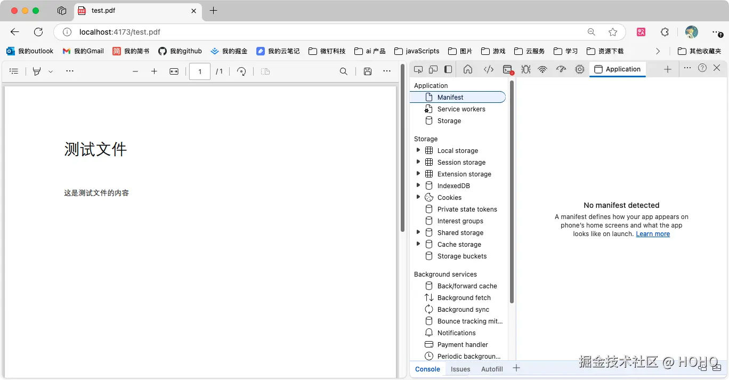Zoom in the PDF with plus
This screenshot has height=380, width=729.
(154, 71)
